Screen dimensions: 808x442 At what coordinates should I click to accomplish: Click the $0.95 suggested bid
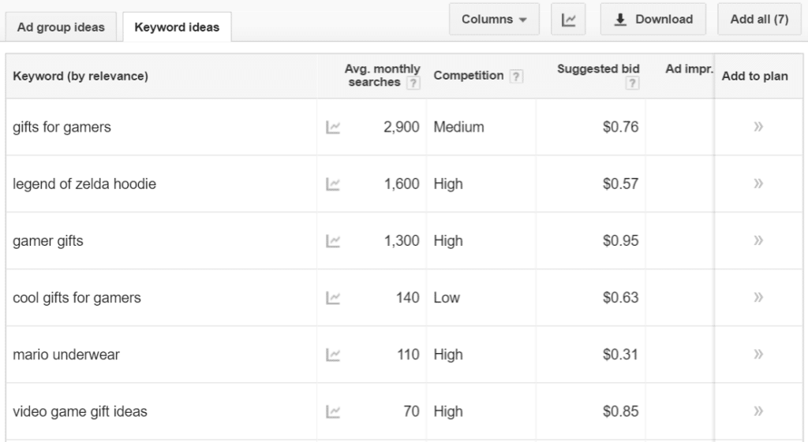[620, 241]
